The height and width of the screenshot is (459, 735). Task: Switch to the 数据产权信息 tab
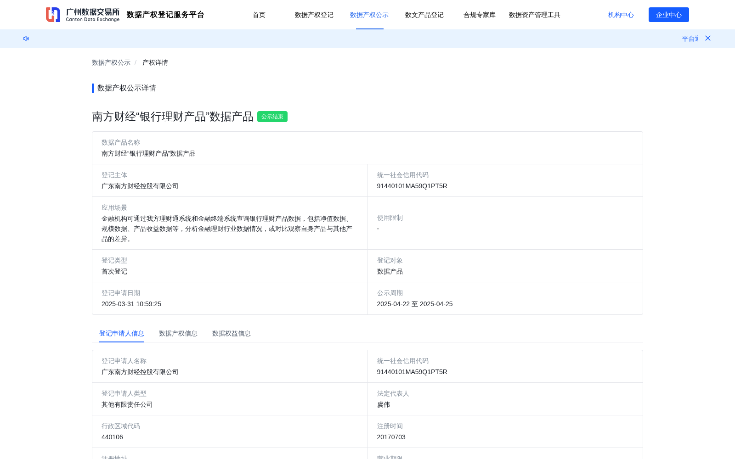[178, 333]
